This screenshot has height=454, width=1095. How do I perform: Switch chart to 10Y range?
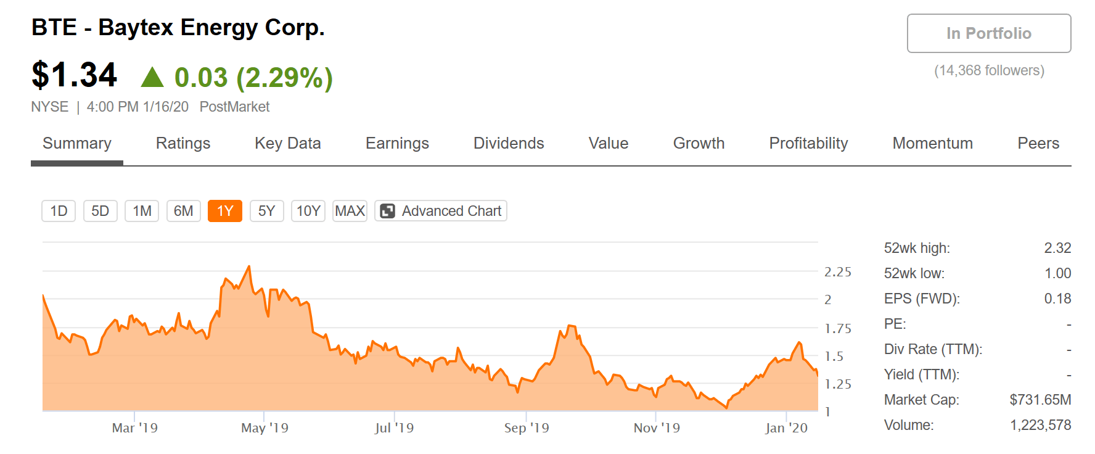click(308, 211)
